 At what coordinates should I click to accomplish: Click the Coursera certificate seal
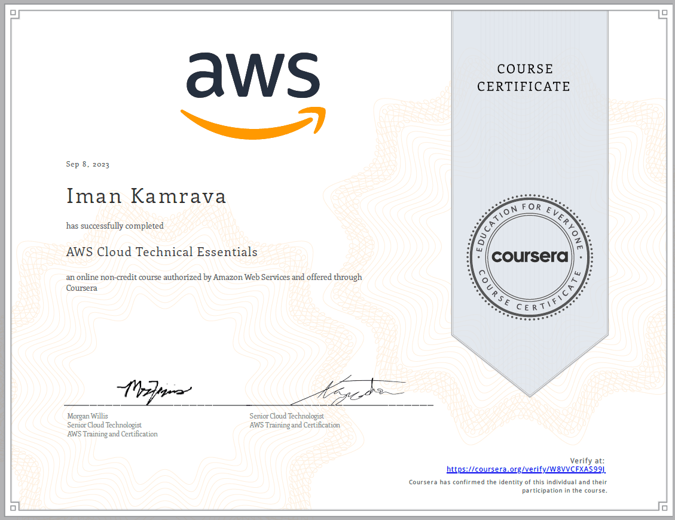tap(530, 257)
